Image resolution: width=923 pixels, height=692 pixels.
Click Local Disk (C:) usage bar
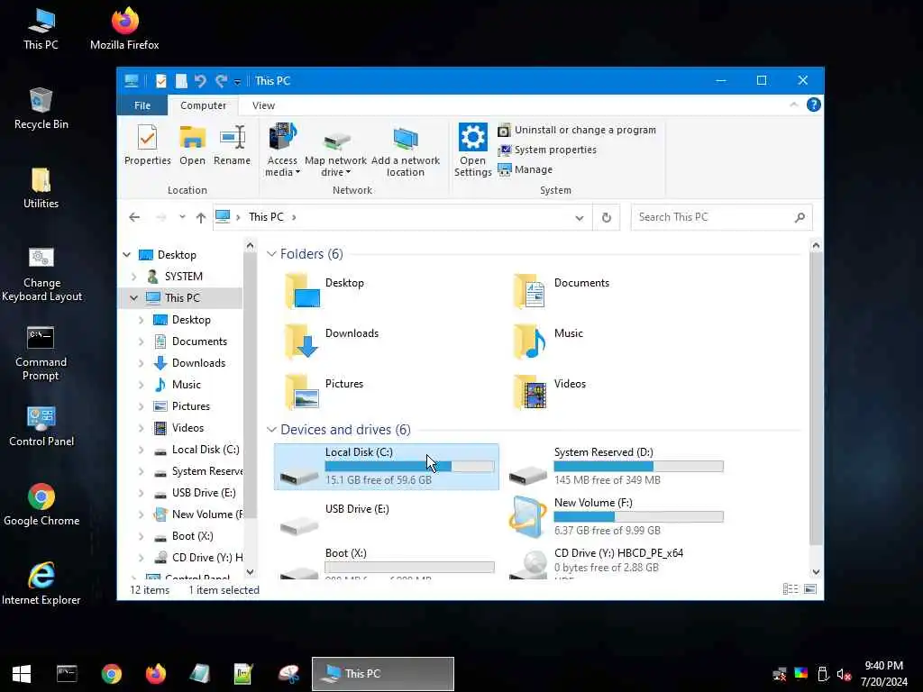point(410,467)
